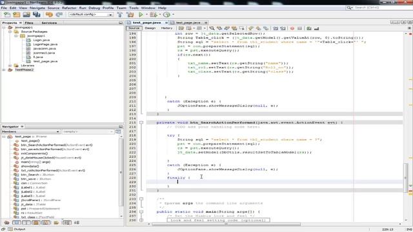Collapse the btn_SearchActionPerformed method fold marker
The height and width of the screenshot is (232, 413).
point(141,122)
